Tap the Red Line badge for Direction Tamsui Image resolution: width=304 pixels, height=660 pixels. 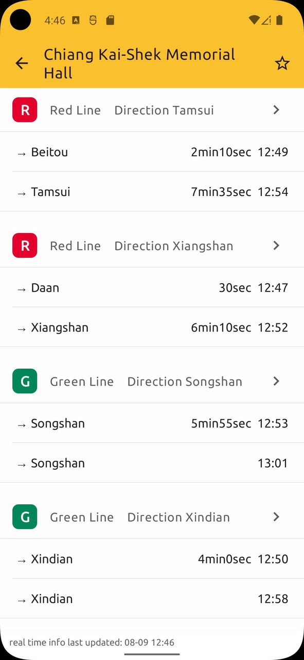click(24, 110)
